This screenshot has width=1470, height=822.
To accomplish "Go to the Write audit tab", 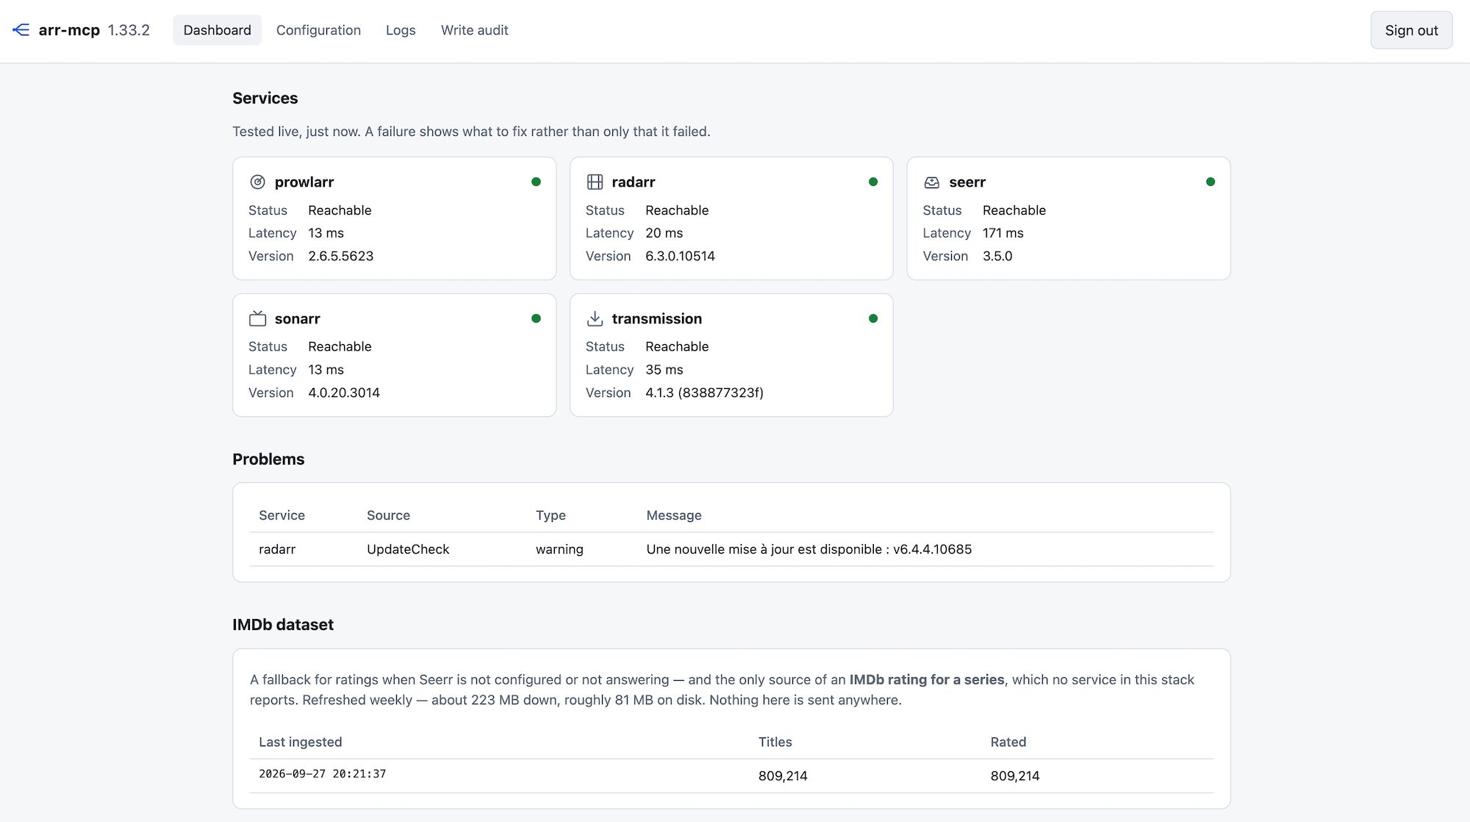I will [x=475, y=30].
